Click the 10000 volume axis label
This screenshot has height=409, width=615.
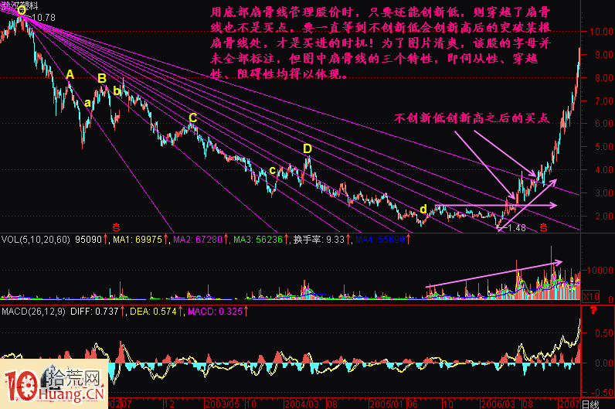click(600, 271)
